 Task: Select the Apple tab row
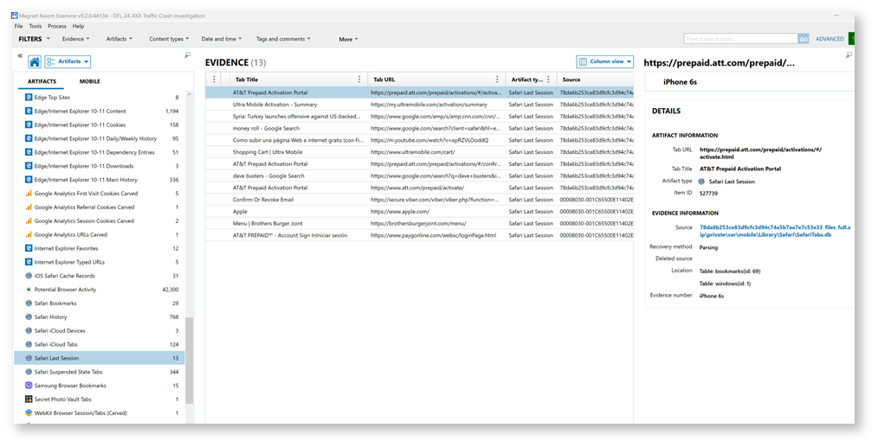pos(419,212)
